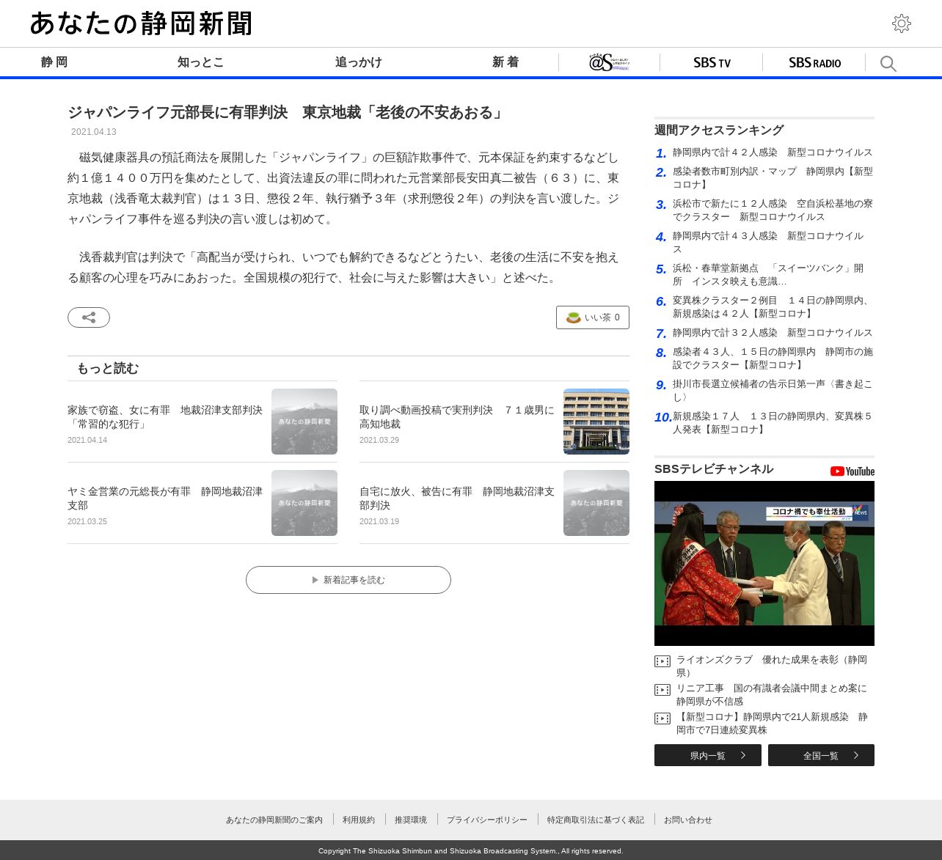Screen dimensions: 942x860
Task: Select the 知っとこ navigation tab
Action: point(200,62)
